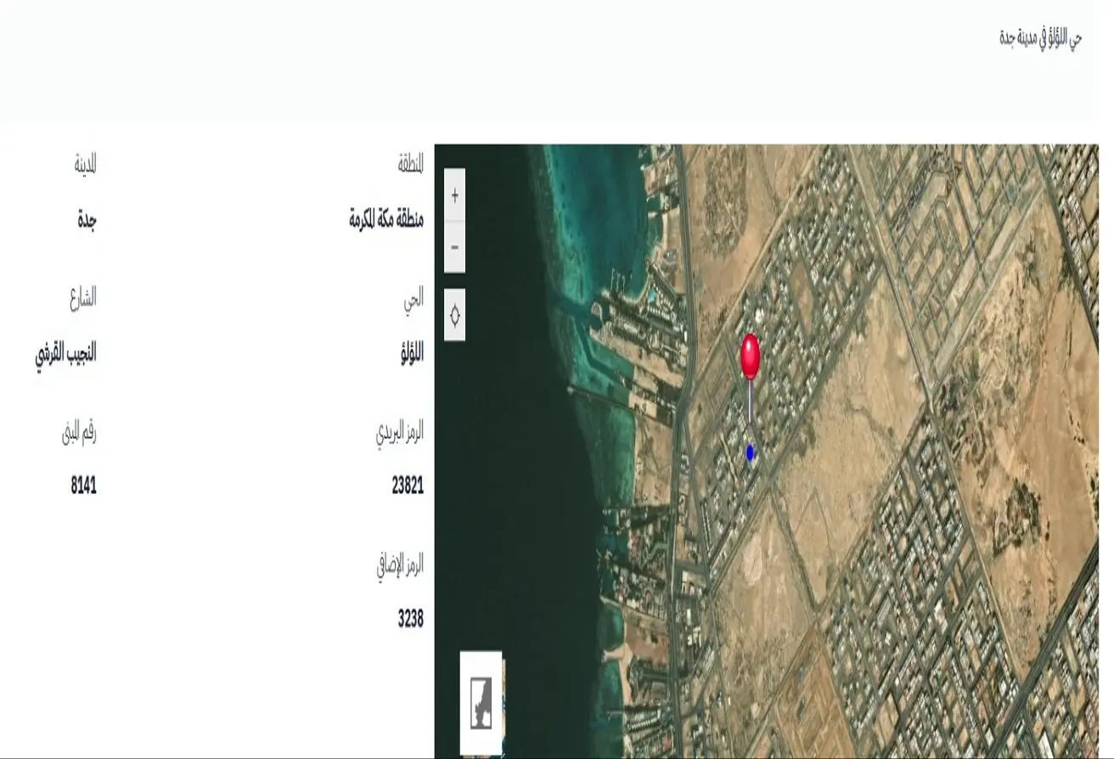Click the heading حي اللؤلؤ في مدينة جدة

point(1041,39)
